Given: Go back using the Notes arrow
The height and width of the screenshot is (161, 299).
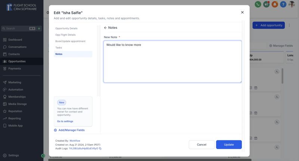Looking at the screenshot, I should [x=105, y=28].
